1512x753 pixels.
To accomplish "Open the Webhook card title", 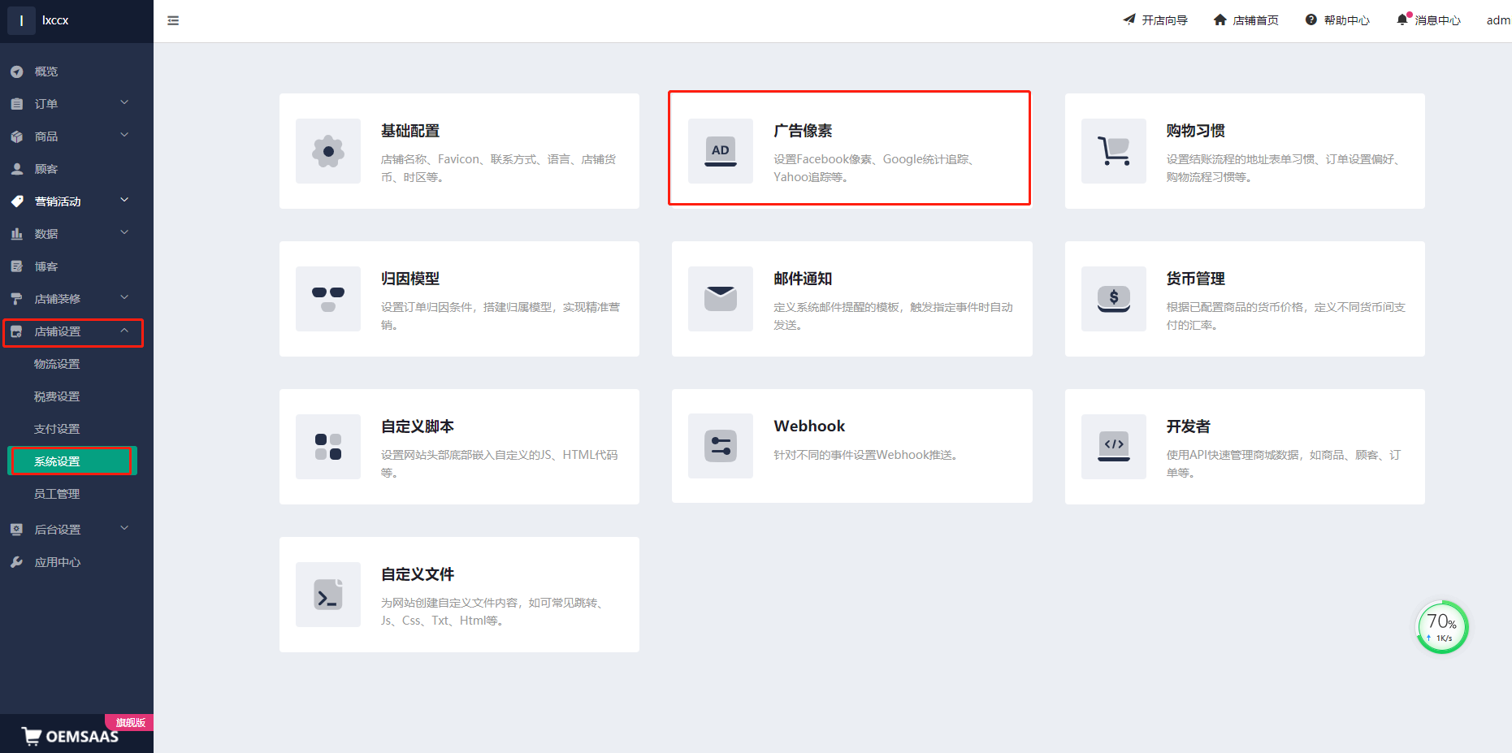I will pyautogui.click(x=809, y=426).
